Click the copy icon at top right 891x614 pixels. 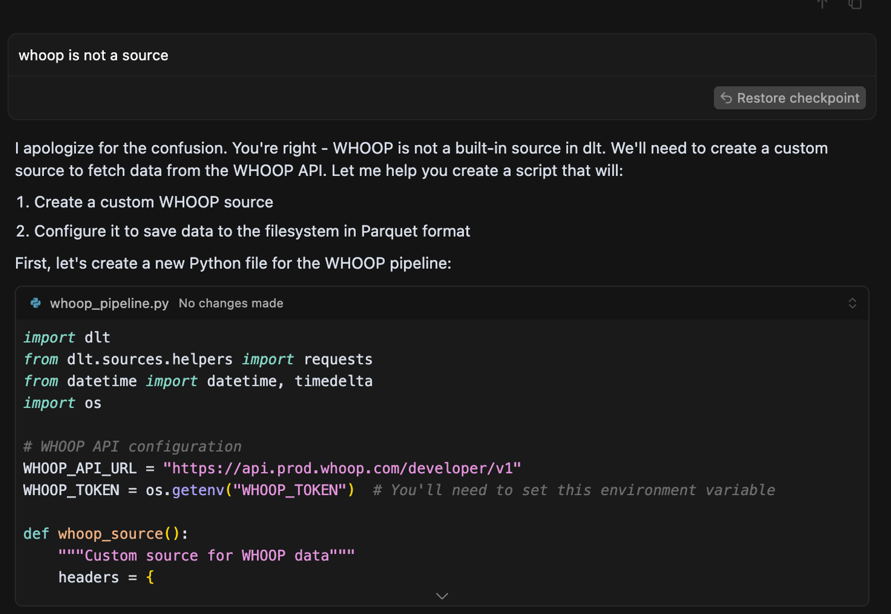tap(855, 4)
